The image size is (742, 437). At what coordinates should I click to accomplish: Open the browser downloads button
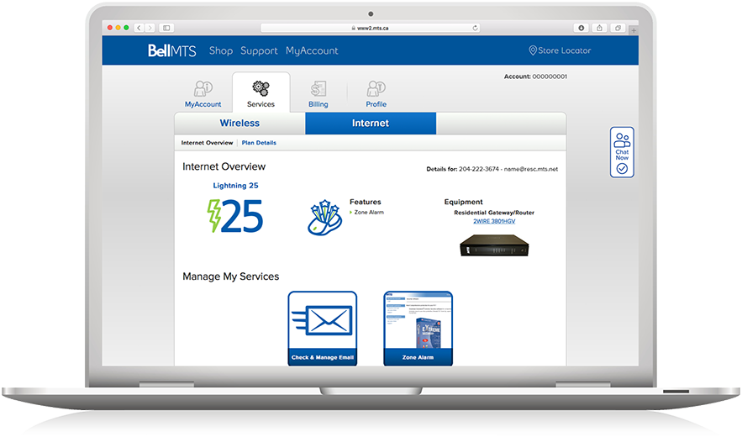point(581,28)
